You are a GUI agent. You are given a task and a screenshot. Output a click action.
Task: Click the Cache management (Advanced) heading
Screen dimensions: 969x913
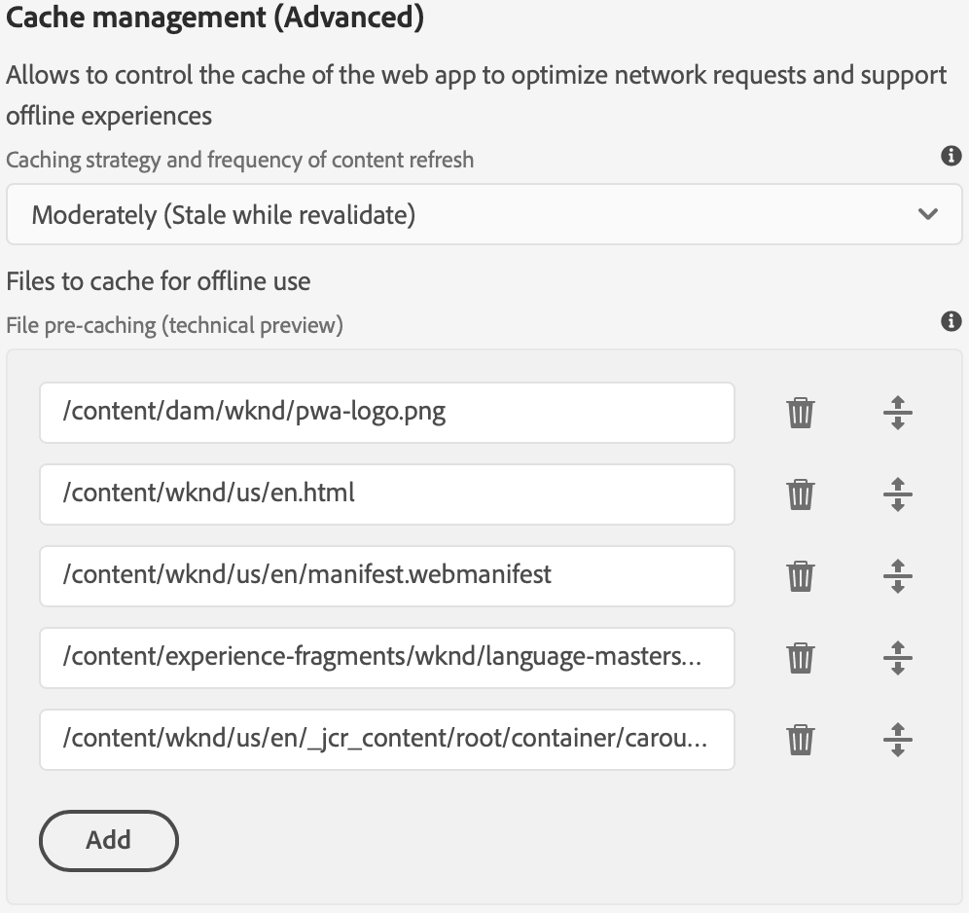pos(214,18)
